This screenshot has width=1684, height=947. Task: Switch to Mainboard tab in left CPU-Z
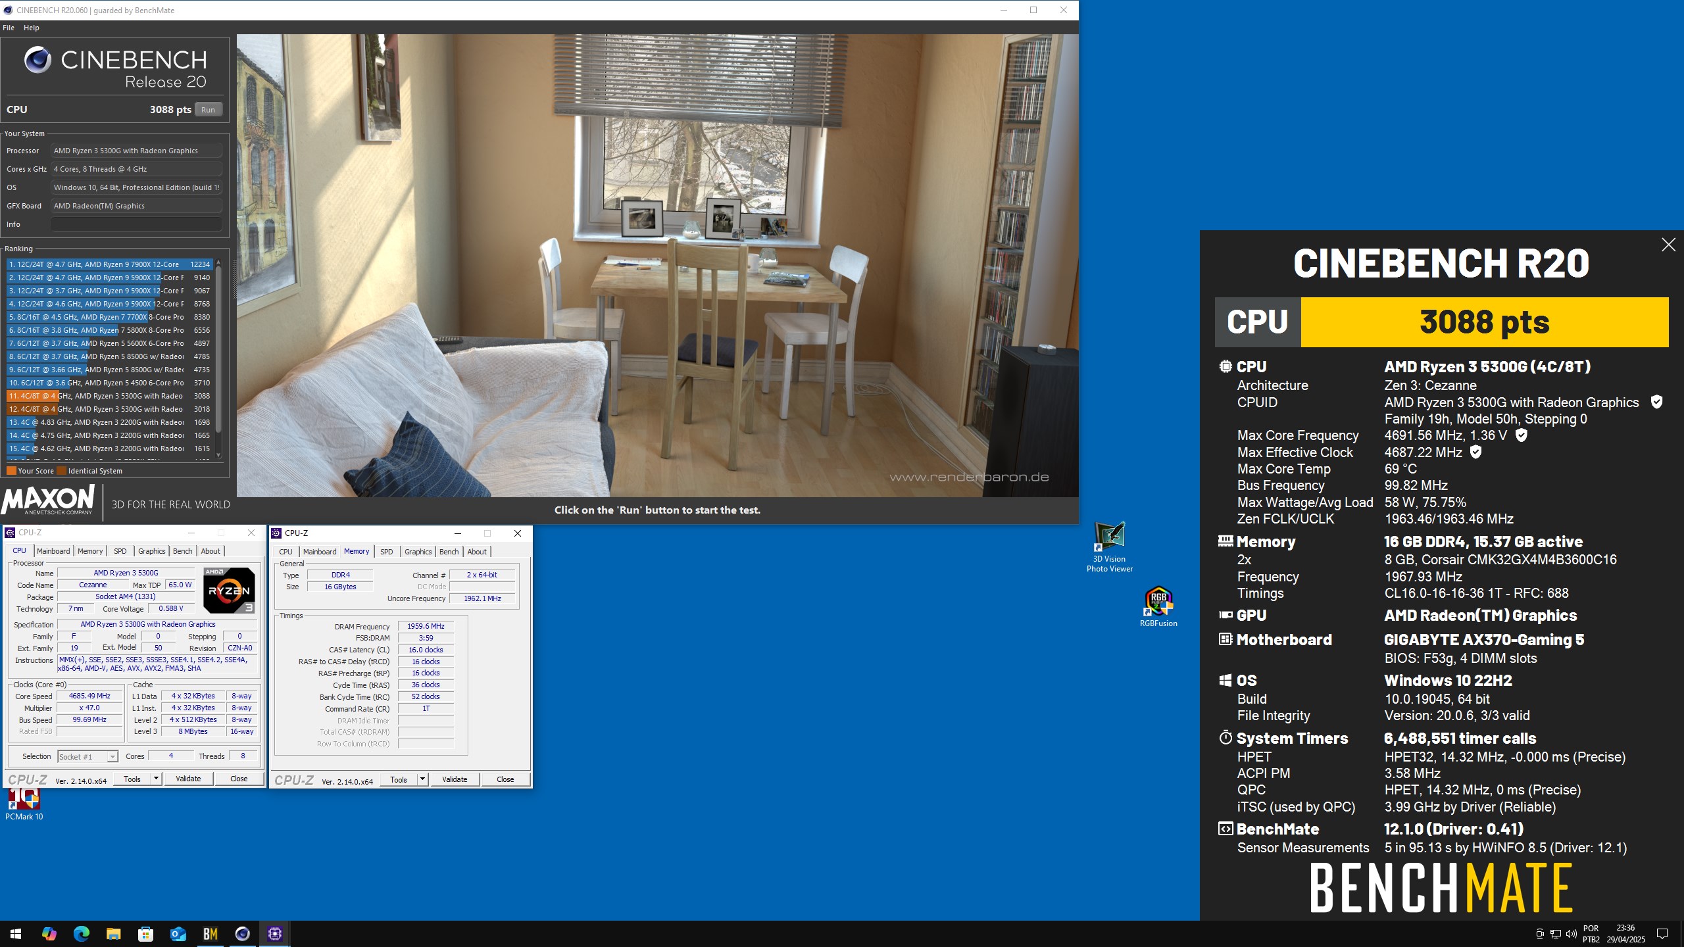[x=53, y=551]
